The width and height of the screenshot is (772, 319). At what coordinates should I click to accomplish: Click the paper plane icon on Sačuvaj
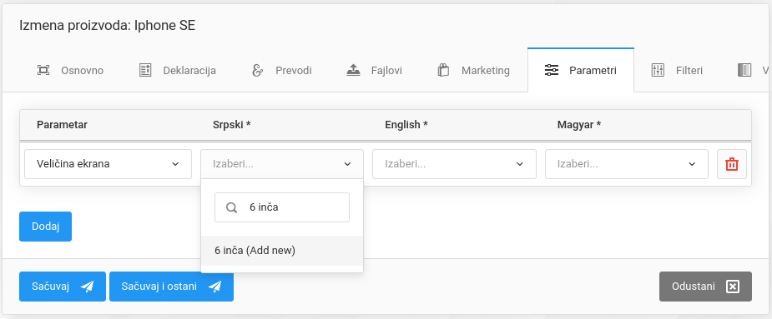coord(87,287)
